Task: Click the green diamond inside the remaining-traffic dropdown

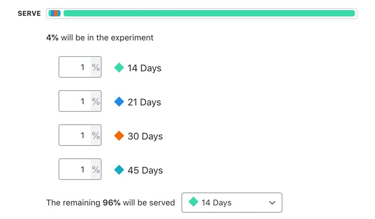Action: click(x=193, y=202)
